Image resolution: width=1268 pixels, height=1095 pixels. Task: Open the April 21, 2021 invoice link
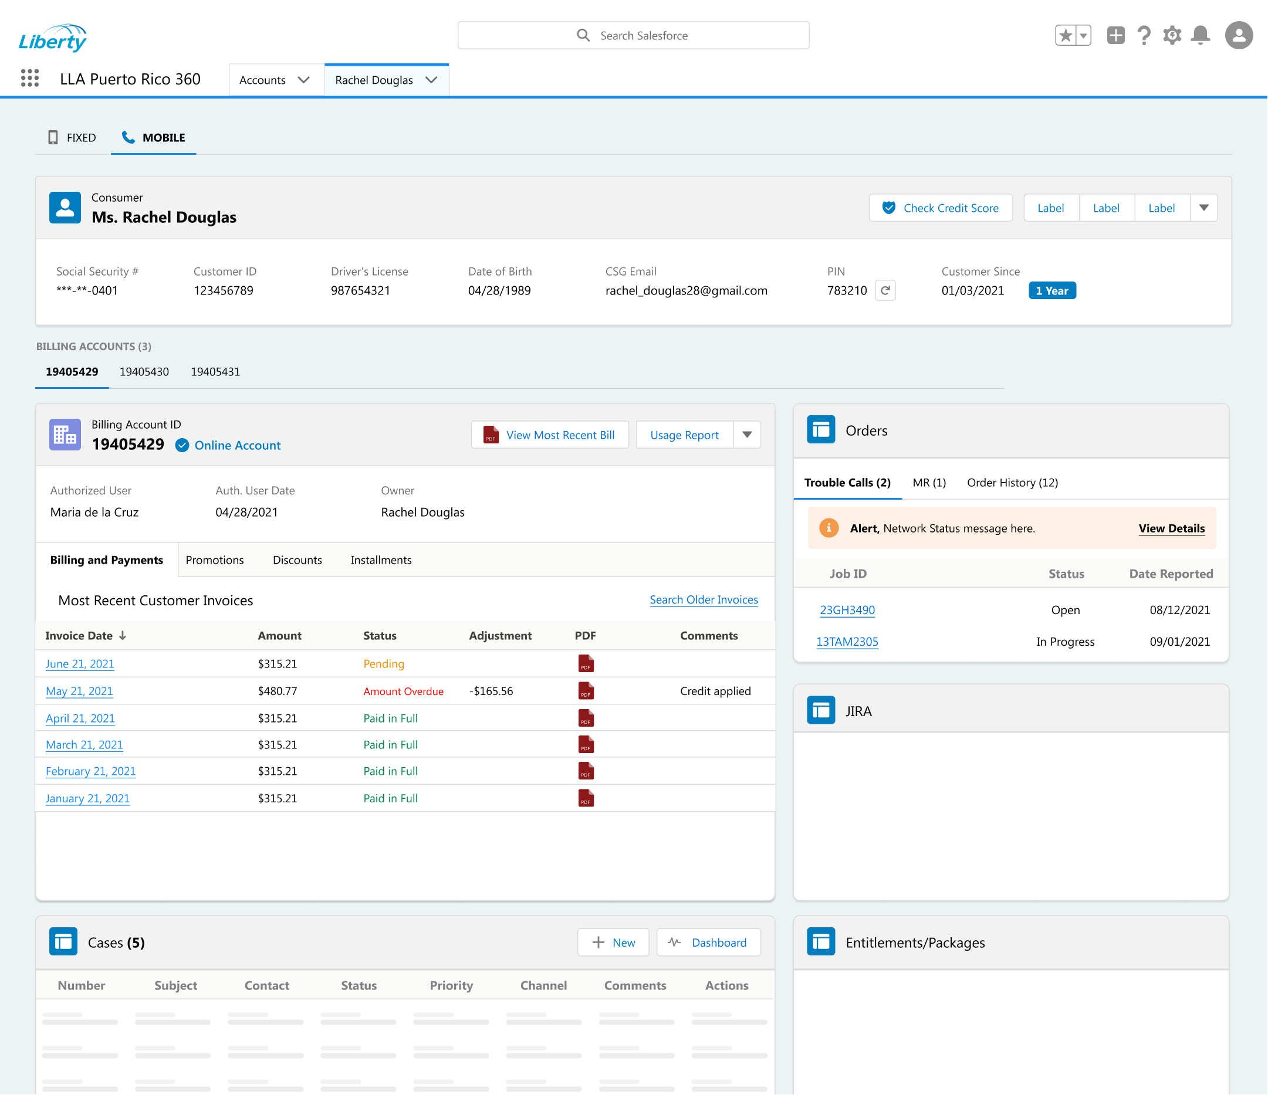tap(80, 718)
